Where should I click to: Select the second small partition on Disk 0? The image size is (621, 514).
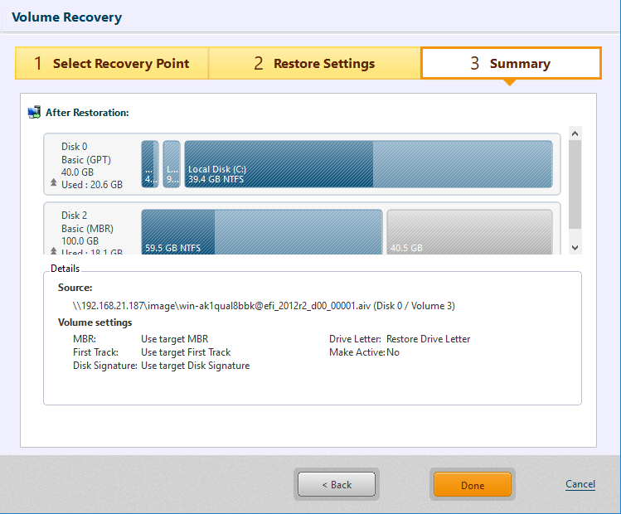point(172,163)
